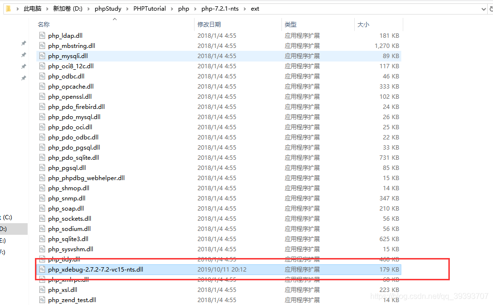Click the php_sqlite3.dll file icon

(x=42, y=239)
